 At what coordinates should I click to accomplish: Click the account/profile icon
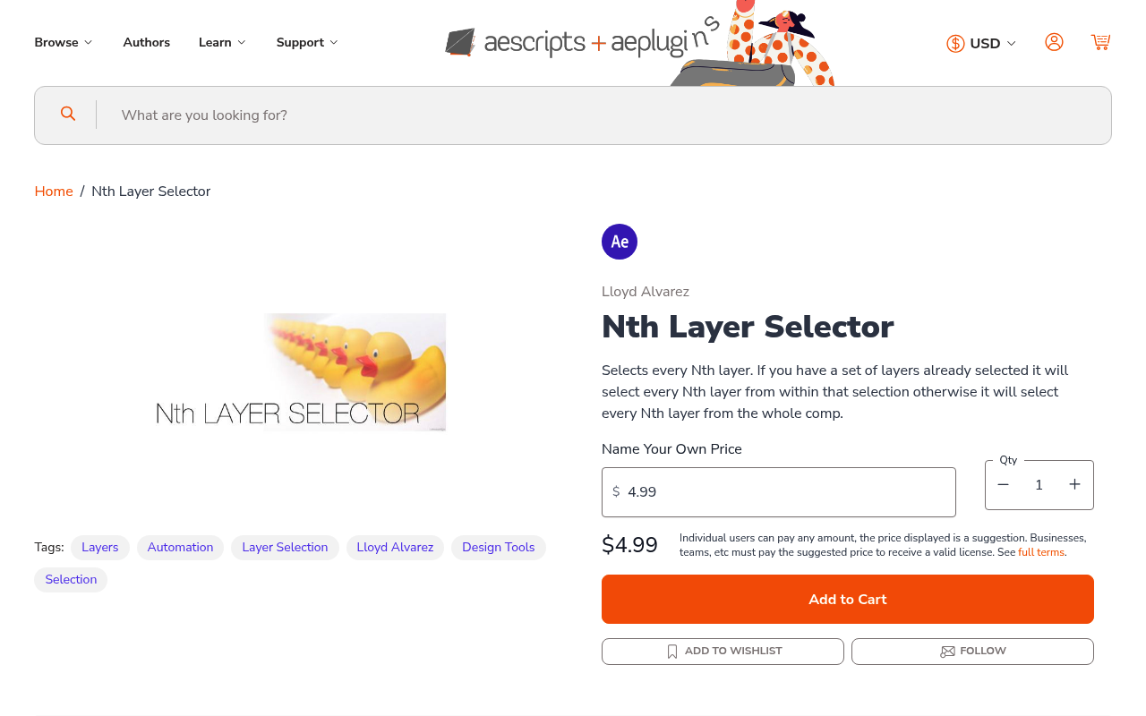click(x=1054, y=41)
